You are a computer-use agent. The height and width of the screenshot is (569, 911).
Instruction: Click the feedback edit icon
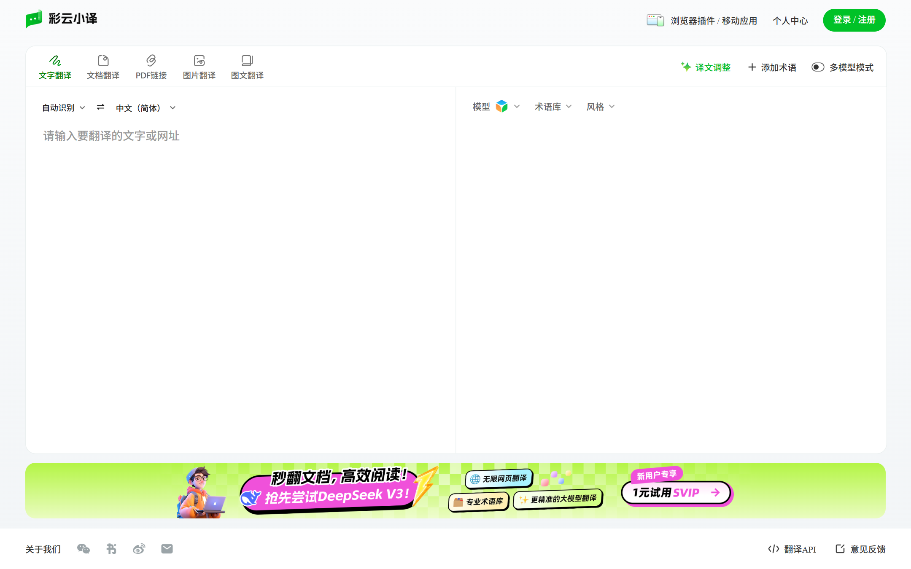tap(840, 548)
